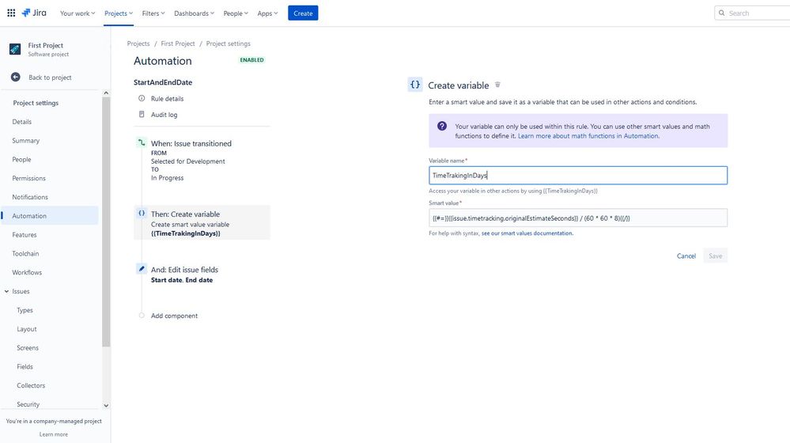The height and width of the screenshot is (443, 790).
Task: Click the StartAndEndDate rule name
Action: pos(163,82)
